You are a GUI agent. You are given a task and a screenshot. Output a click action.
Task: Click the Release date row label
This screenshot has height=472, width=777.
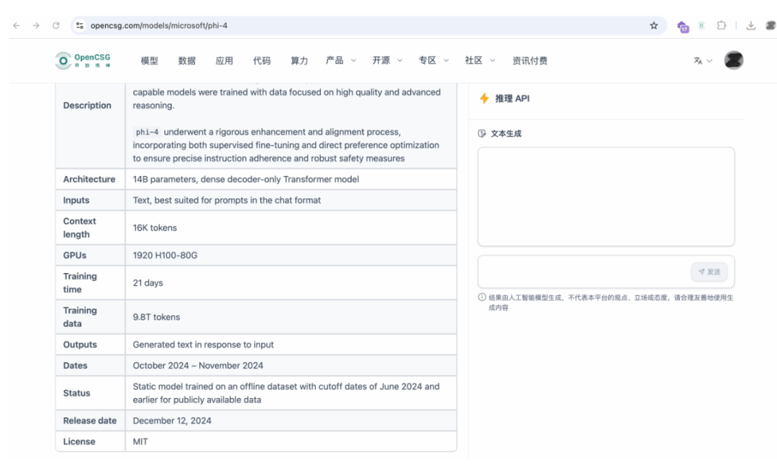pos(90,420)
